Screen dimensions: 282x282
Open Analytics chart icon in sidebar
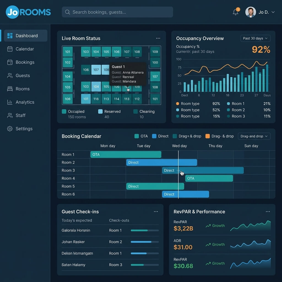[x=10, y=102]
